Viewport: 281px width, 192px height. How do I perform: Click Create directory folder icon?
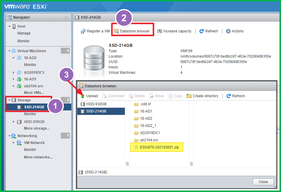(189, 96)
